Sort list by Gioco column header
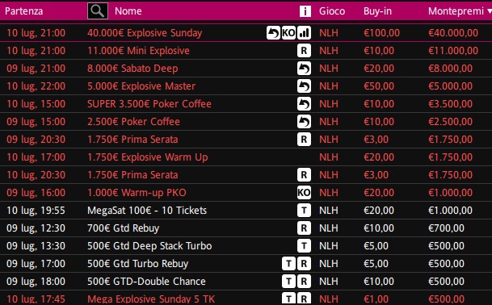 (x=332, y=11)
